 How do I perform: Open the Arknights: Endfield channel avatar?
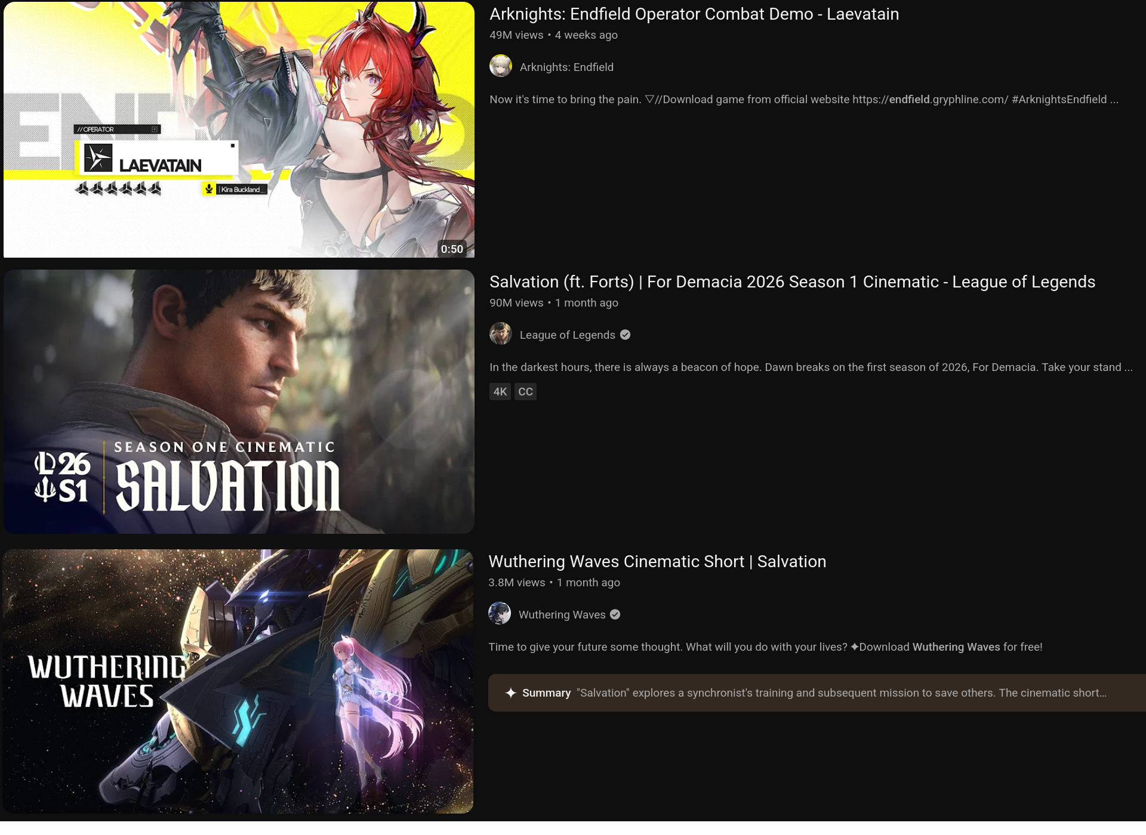(501, 66)
